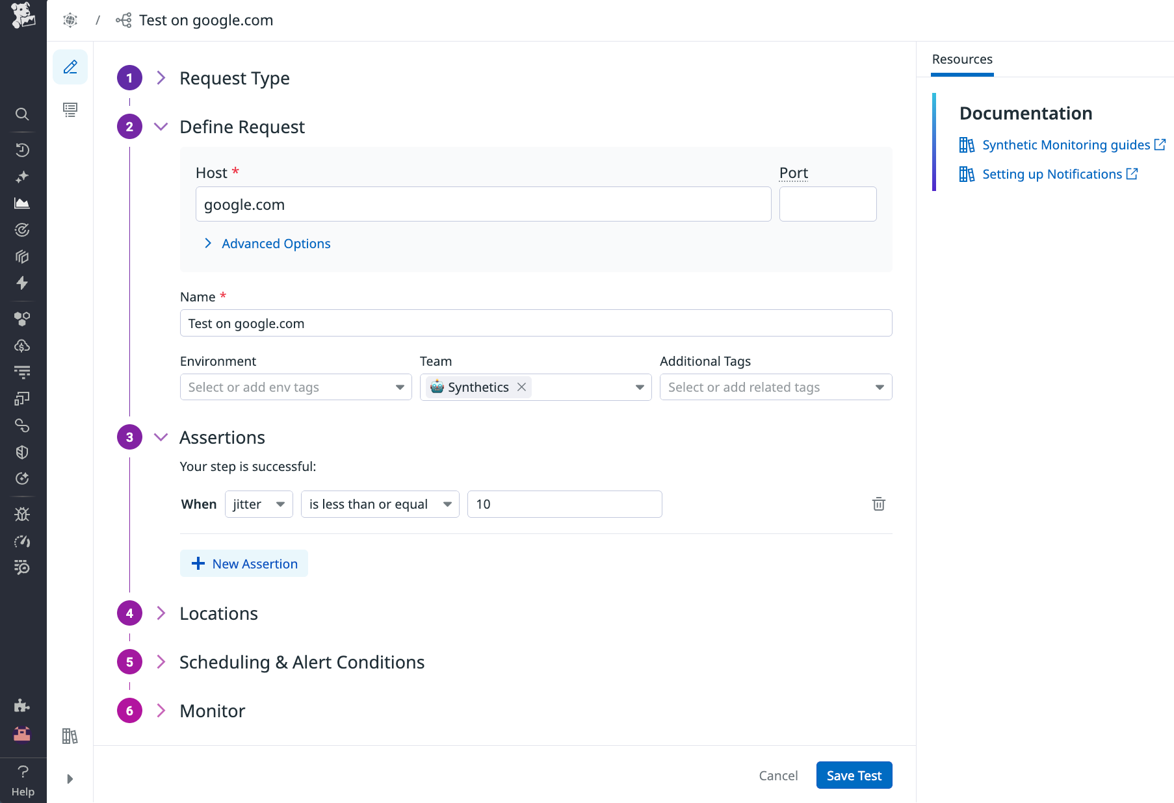The height and width of the screenshot is (803, 1174).
Task: Open the cloud cost icon with dollar sign
Action: tap(22, 345)
